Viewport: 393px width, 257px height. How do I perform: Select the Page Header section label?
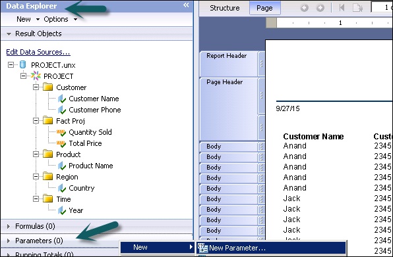(x=225, y=82)
